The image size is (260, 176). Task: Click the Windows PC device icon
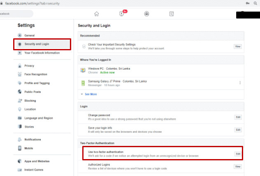coord(83,70)
